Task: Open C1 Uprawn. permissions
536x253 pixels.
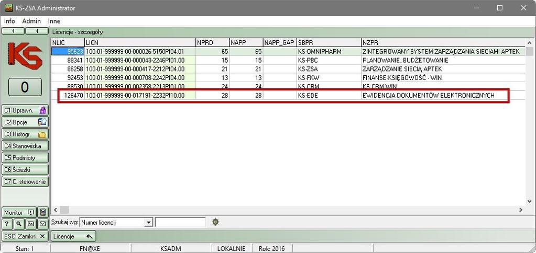Action: click(x=25, y=110)
